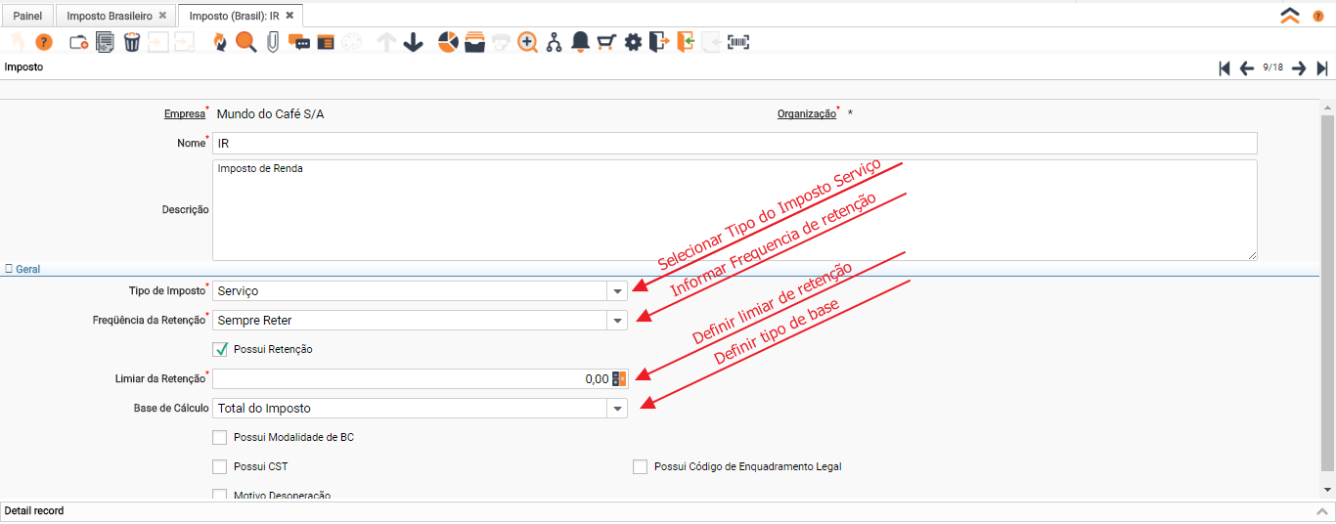The image size is (1336, 524).
Task: Click the form's vertical scrollbar
Action: tap(1327, 293)
